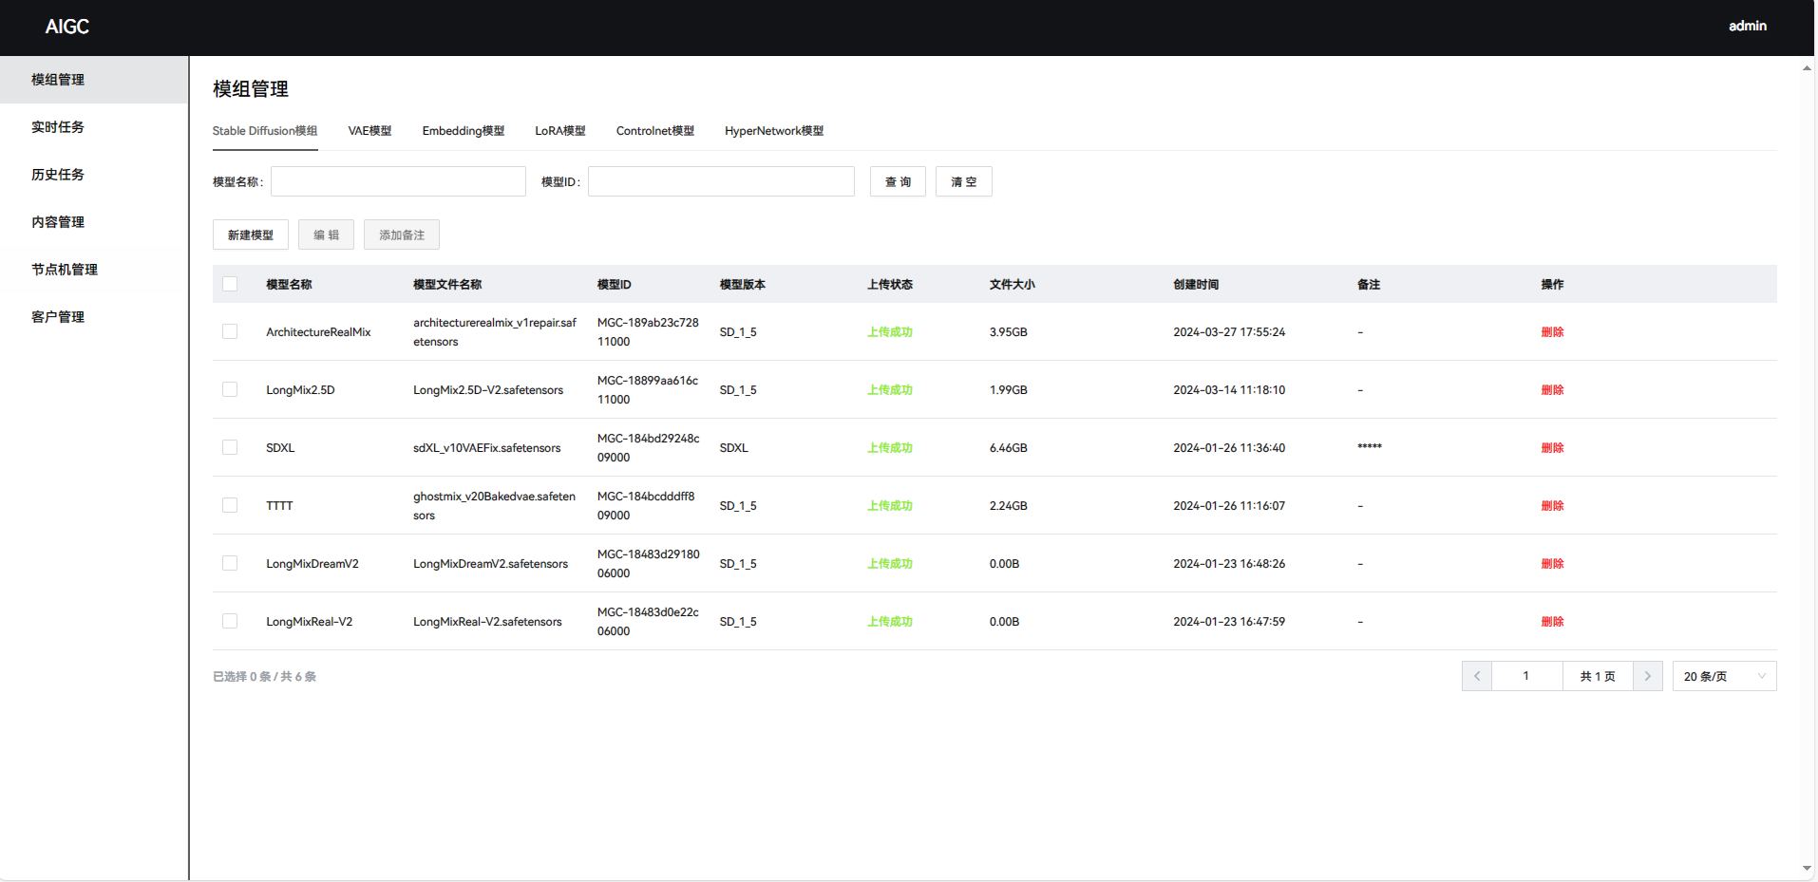Viewport: 1818px width, 882px height.
Task: Focus the 模型名称 search input field
Action: 398,182
